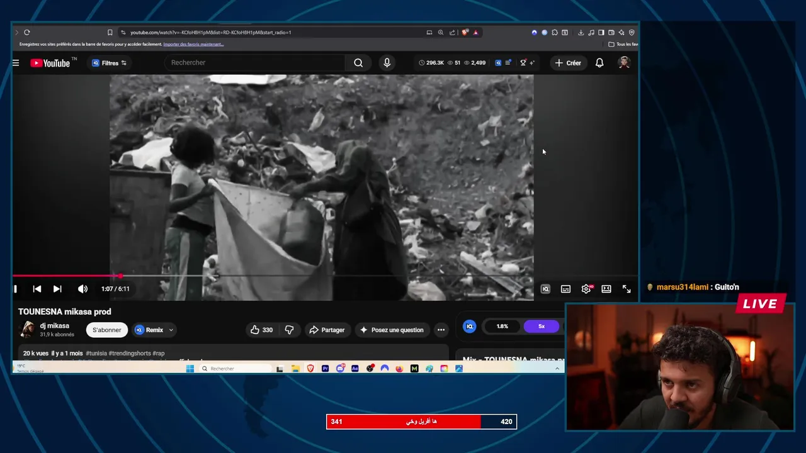Click the progress bar scrubber dot
The image size is (806, 453).
point(120,276)
